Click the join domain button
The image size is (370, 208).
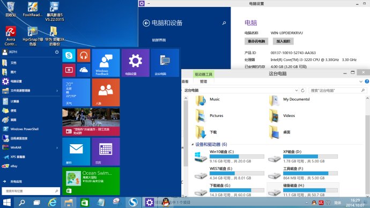284,41
